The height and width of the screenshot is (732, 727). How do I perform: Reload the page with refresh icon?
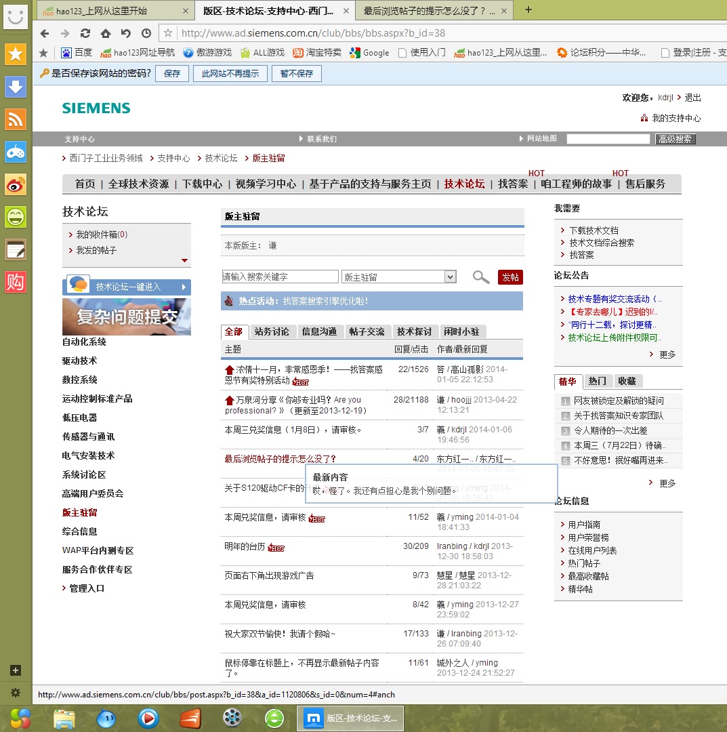point(85,33)
